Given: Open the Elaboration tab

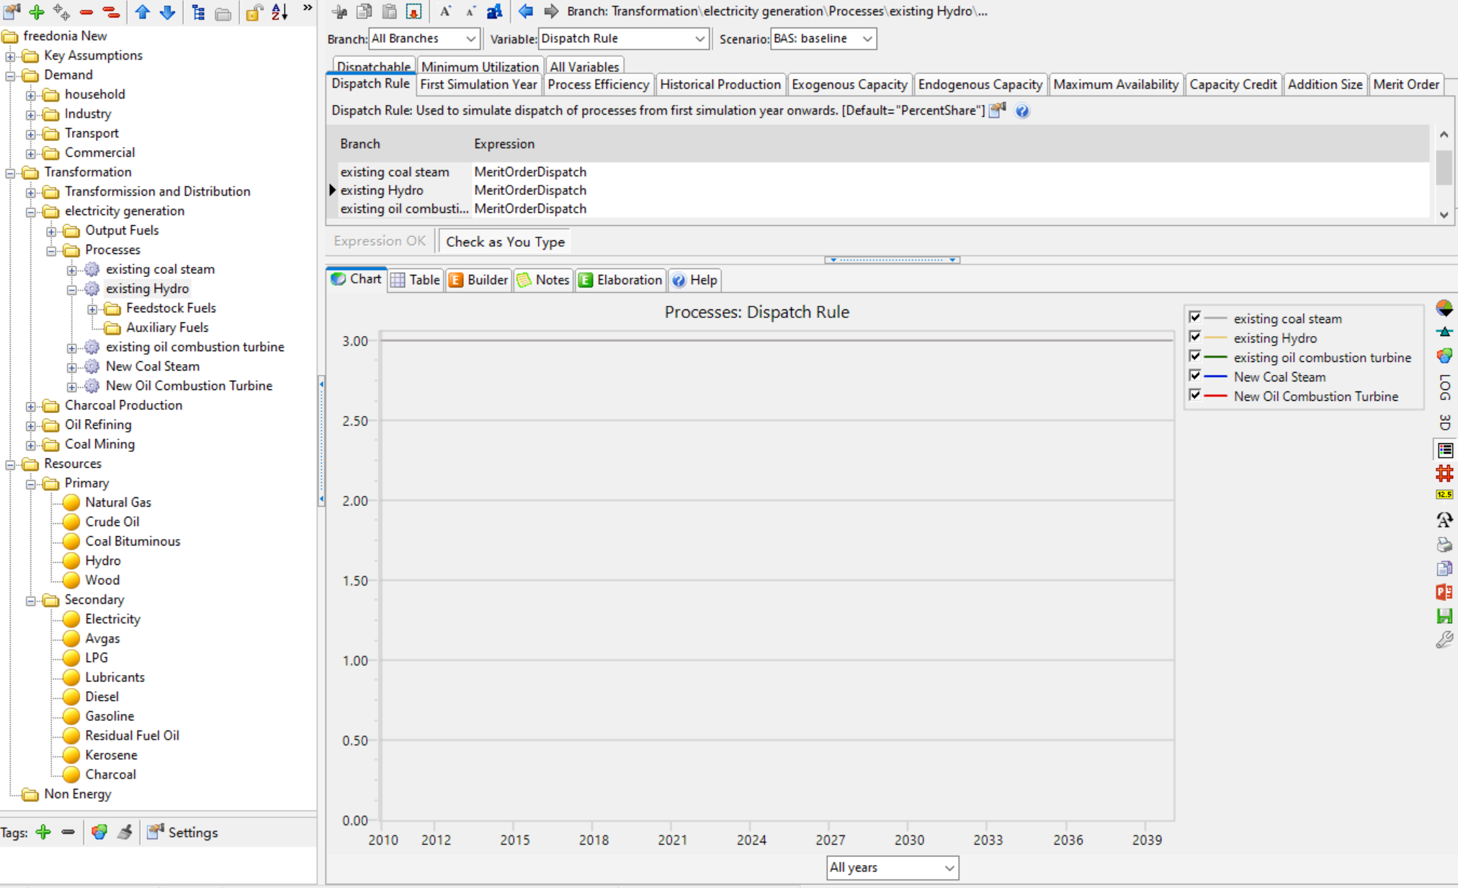Looking at the screenshot, I should click(x=620, y=280).
